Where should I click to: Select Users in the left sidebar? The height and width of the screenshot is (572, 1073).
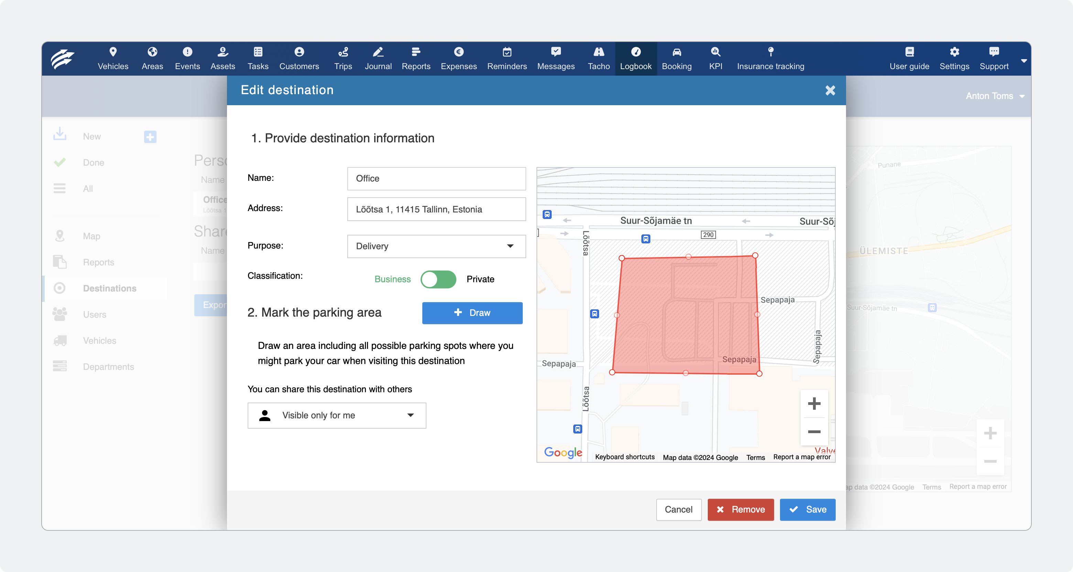95,314
